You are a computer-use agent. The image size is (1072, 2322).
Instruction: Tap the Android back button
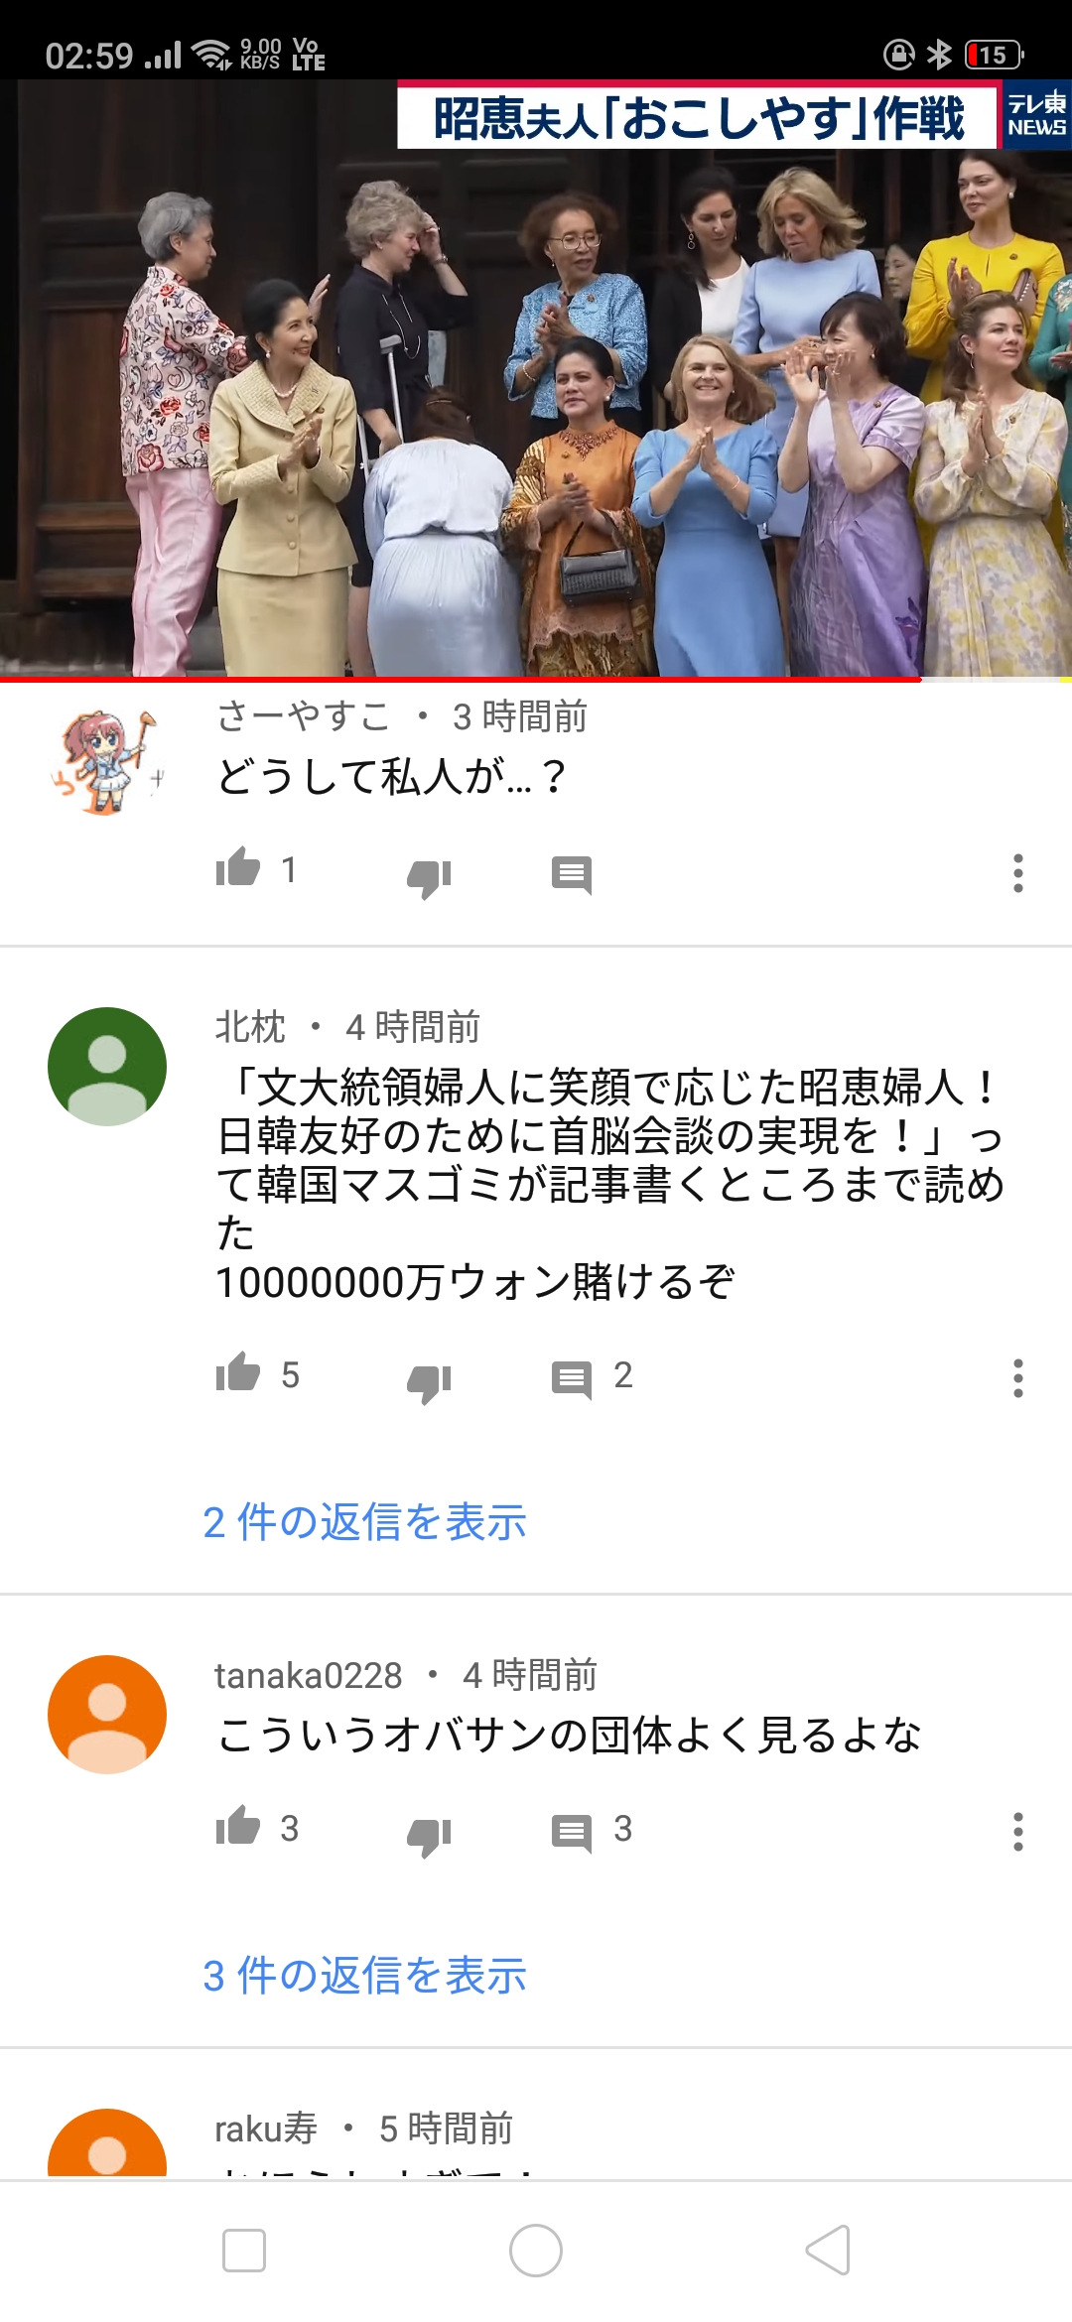828,2251
